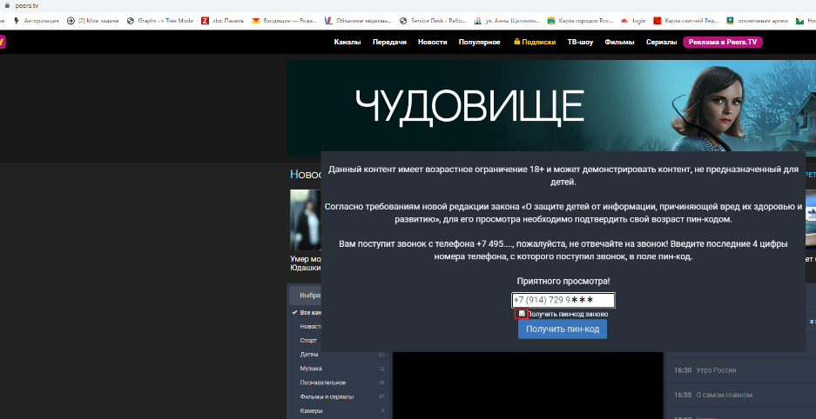
Task: Select the Детям channel category
Action: point(308,355)
